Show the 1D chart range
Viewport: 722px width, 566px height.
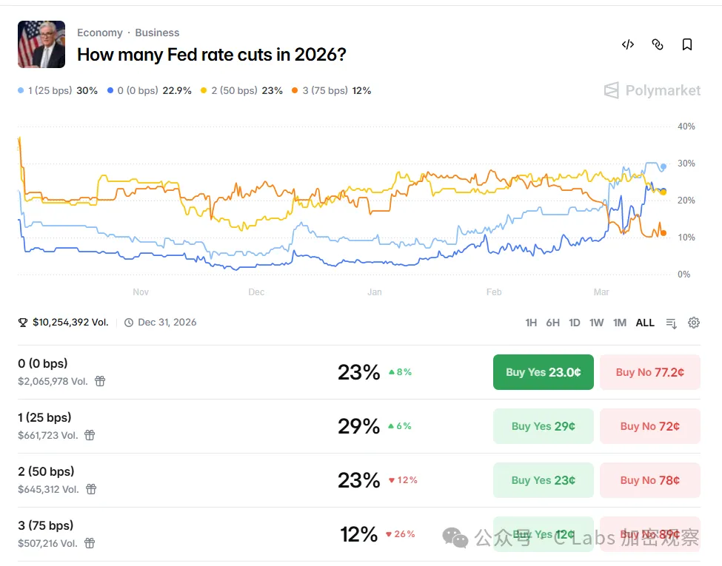[x=575, y=323]
